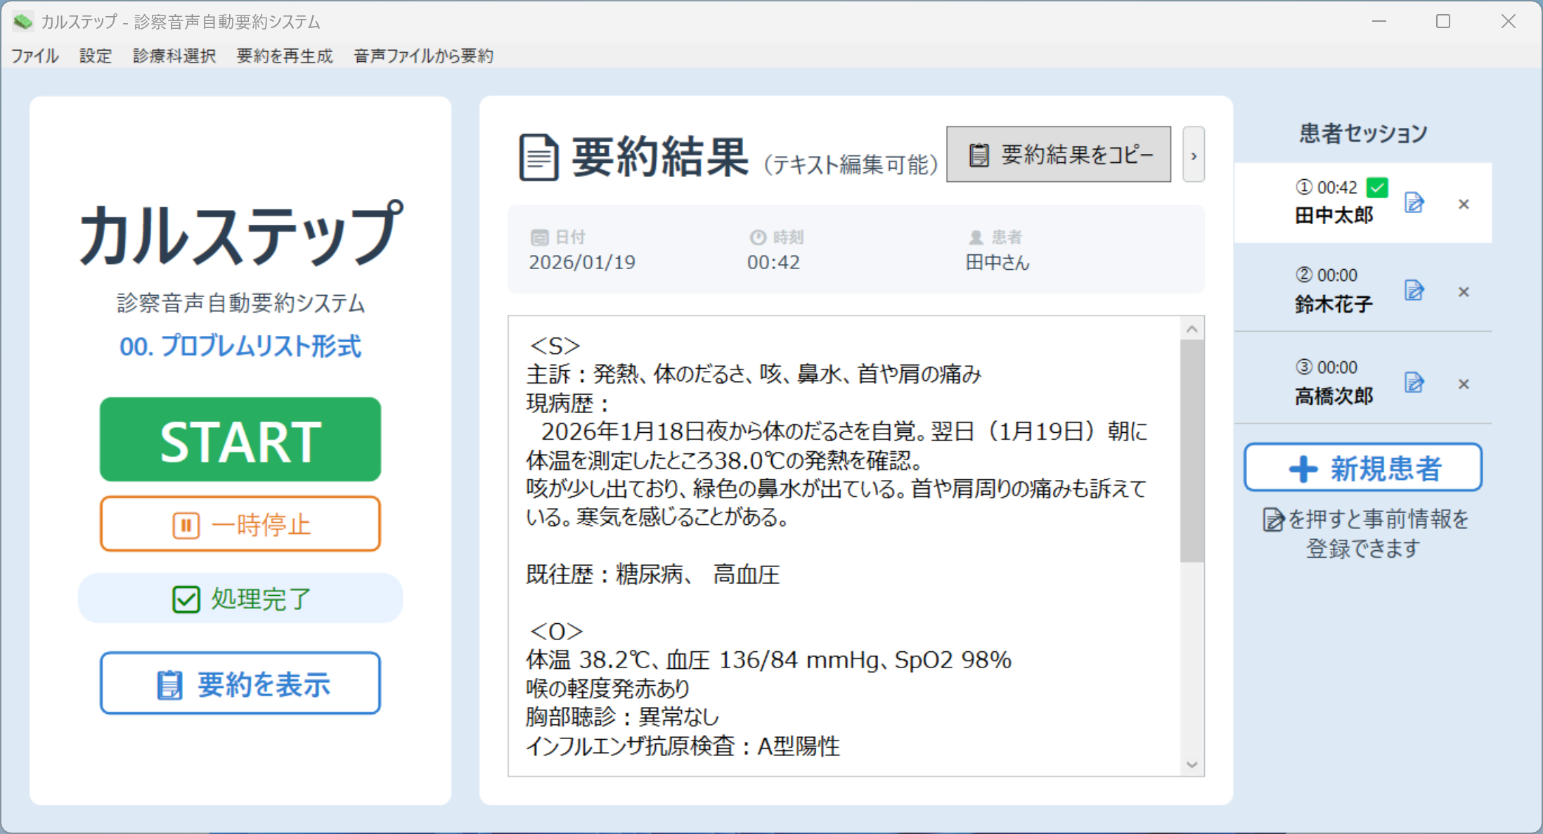The height and width of the screenshot is (834, 1543).
Task: Open pre-info edit icon for 高橋次郎
Action: [x=1414, y=383]
